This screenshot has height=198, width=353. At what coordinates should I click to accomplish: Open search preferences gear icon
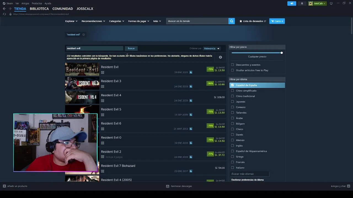pyautogui.click(x=220, y=57)
